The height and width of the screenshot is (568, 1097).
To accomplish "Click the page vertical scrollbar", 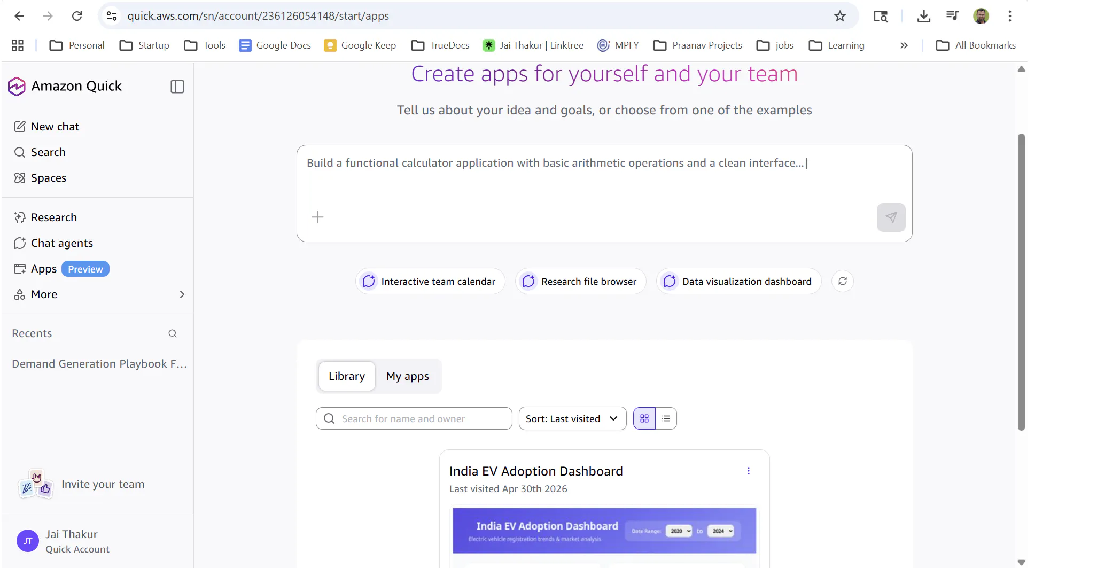I will (1021, 282).
